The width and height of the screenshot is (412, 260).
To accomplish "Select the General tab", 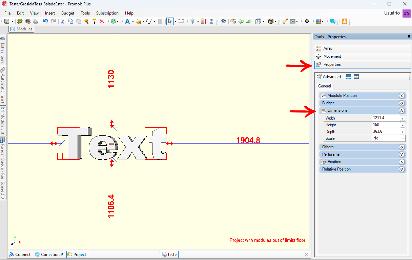I will click(x=325, y=86).
